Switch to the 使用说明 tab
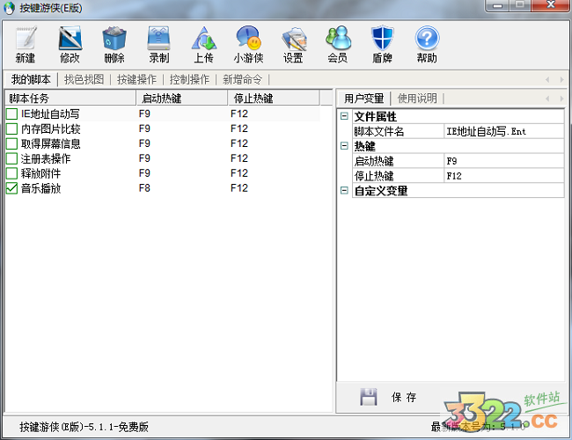 (417, 98)
